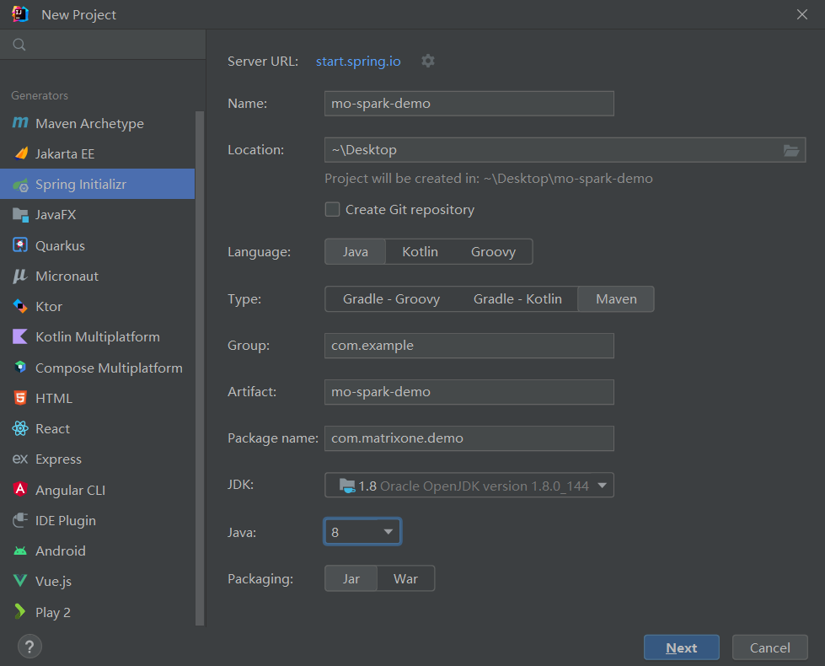825x666 pixels.
Task: Select the Micronaut generator label
Action: click(x=67, y=276)
